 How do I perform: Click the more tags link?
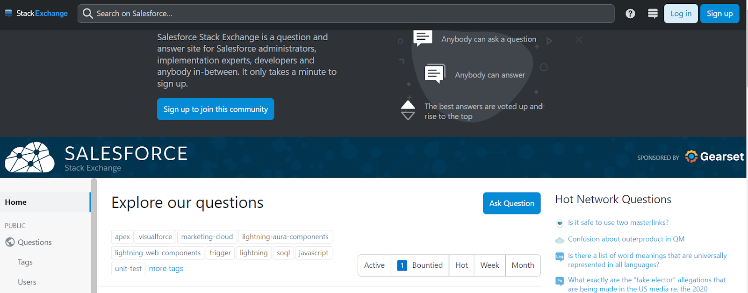pos(166,269)
